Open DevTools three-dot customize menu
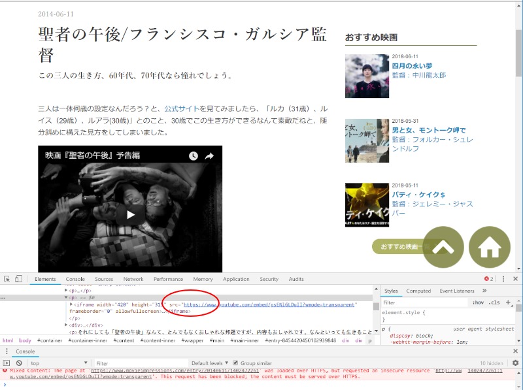The image size is (523, 390). point(503,279)
